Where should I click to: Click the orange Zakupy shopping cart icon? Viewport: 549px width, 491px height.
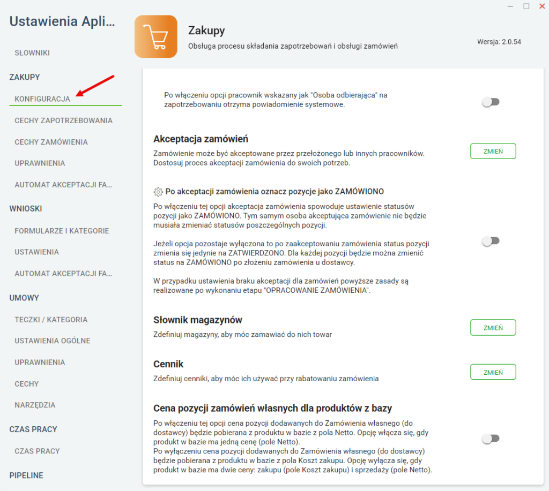156,36
